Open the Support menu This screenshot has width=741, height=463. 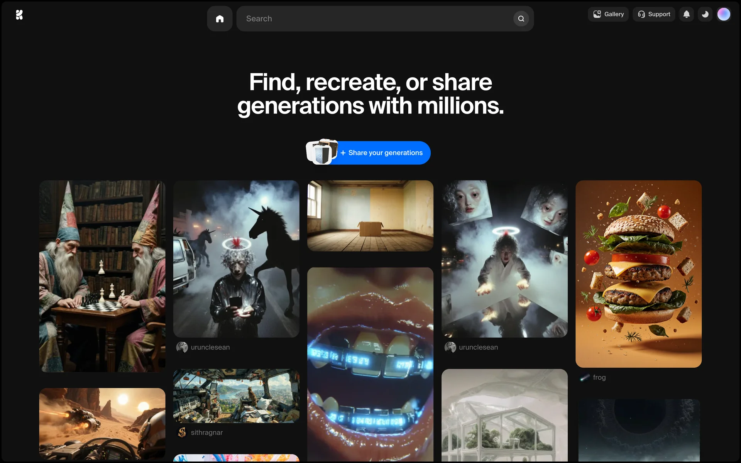pyautogui.click(x=654, y=14)
